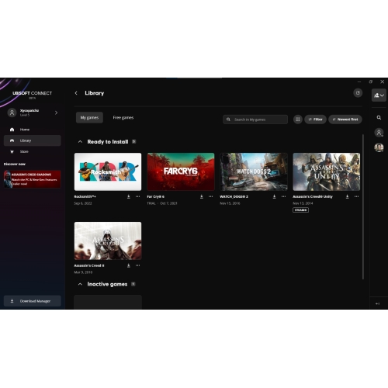Open more options for Assassin's Creed II
The height and width of the screenshot is (388, 388).
coord(138,265)
